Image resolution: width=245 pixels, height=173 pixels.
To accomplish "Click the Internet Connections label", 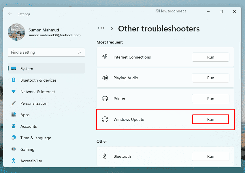I will (x=132, y=57).
